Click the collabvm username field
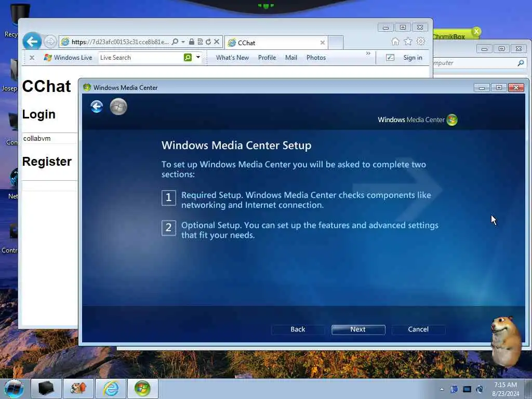This screenshot has height=399, width=532. coord(49,138)
